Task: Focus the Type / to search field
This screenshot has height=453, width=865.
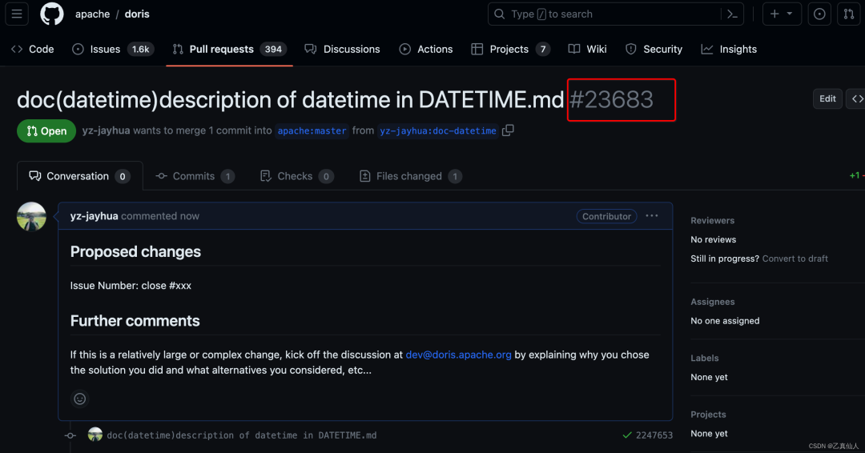Action: click(x=616, y=14)
